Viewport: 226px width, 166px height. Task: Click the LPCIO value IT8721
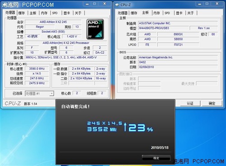tap(178, 45)
